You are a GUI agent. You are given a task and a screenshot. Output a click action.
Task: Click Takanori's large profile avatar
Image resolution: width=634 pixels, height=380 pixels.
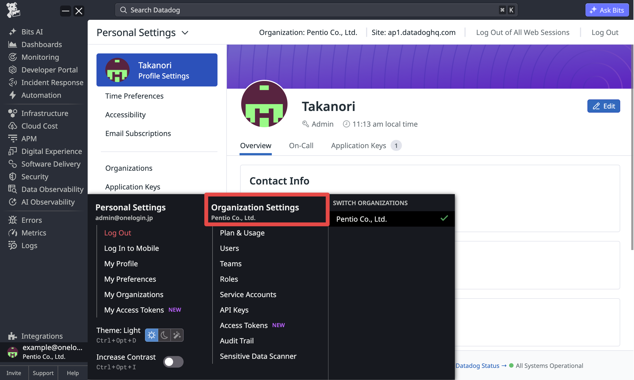tap(264, 104)
